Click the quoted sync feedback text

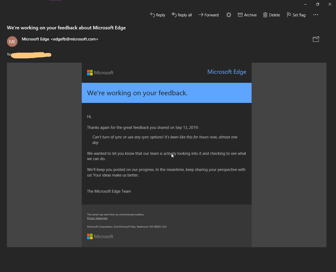[165, 137]
